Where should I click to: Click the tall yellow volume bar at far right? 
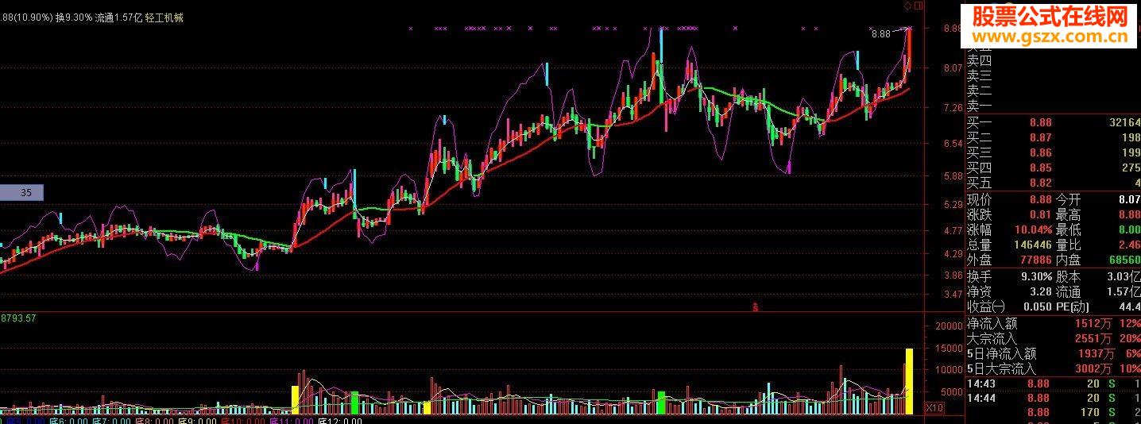pyautogui.click(x=909, y=381)
